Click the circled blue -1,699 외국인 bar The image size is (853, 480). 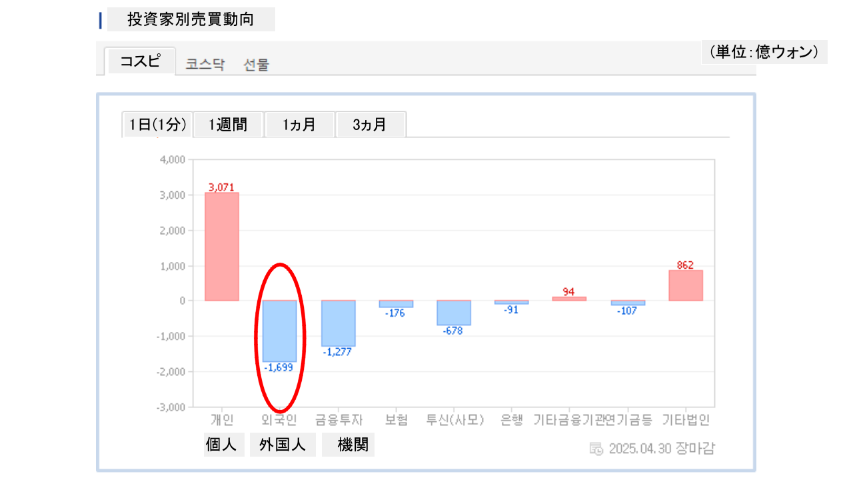pyautogui.click(x=279, y=331)
